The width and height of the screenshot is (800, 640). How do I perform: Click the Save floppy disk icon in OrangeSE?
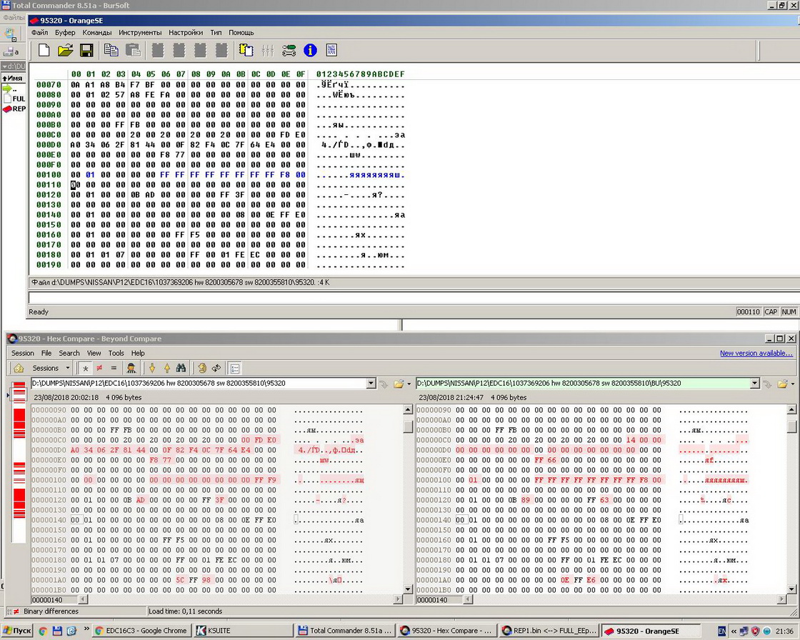tap(86, 50)
